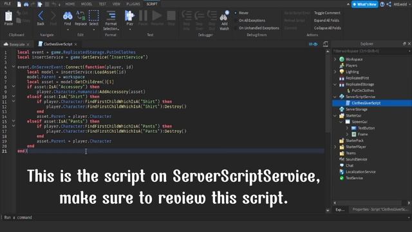Start Play test mode

(129, 15)
